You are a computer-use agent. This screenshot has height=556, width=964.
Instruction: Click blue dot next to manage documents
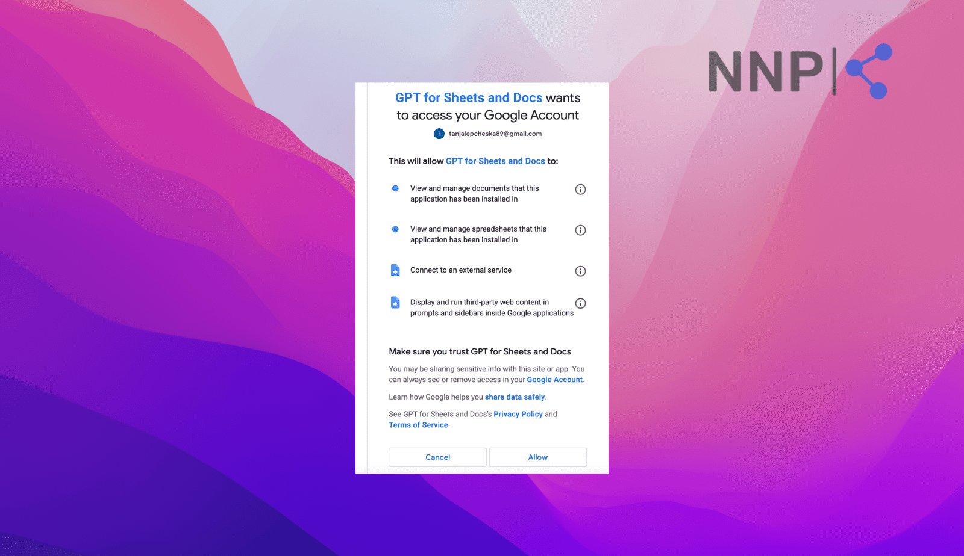click(x=395, y=188)
